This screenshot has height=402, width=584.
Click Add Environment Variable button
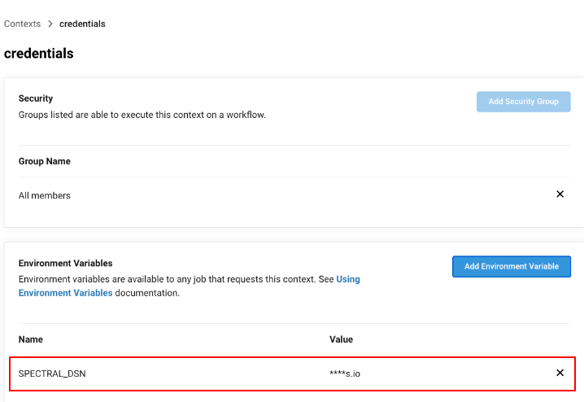(512, 266)
